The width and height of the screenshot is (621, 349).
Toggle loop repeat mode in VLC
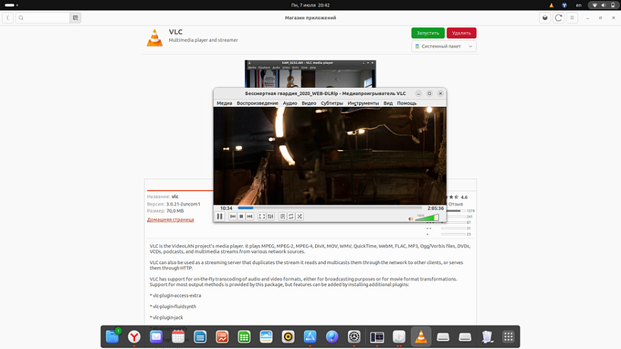[x=291, y=216]
